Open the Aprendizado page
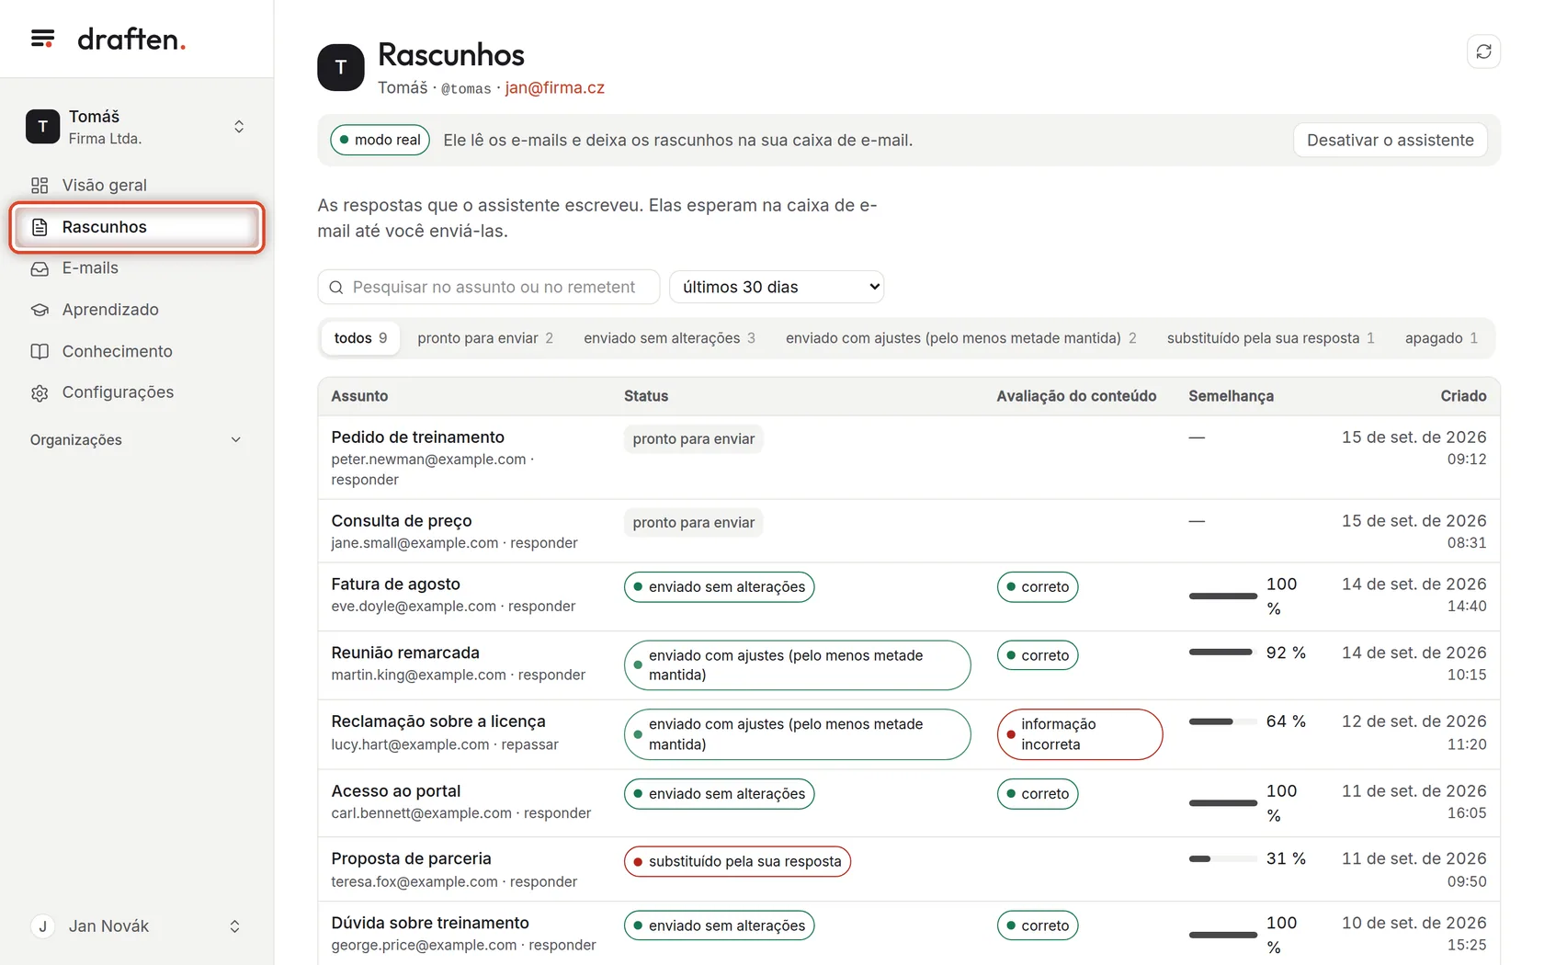 tap(137, 310)
